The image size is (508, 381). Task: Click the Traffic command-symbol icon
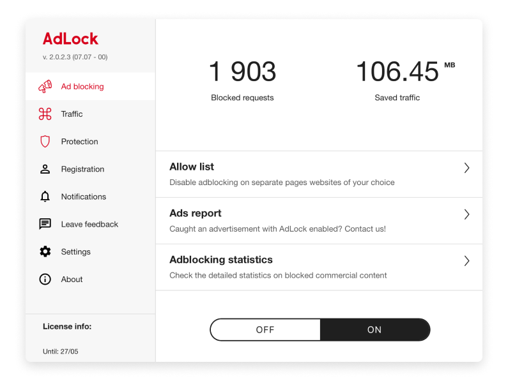[x=45, y=114]
